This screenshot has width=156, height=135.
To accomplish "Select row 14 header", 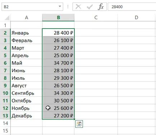I will coord(5,123).
